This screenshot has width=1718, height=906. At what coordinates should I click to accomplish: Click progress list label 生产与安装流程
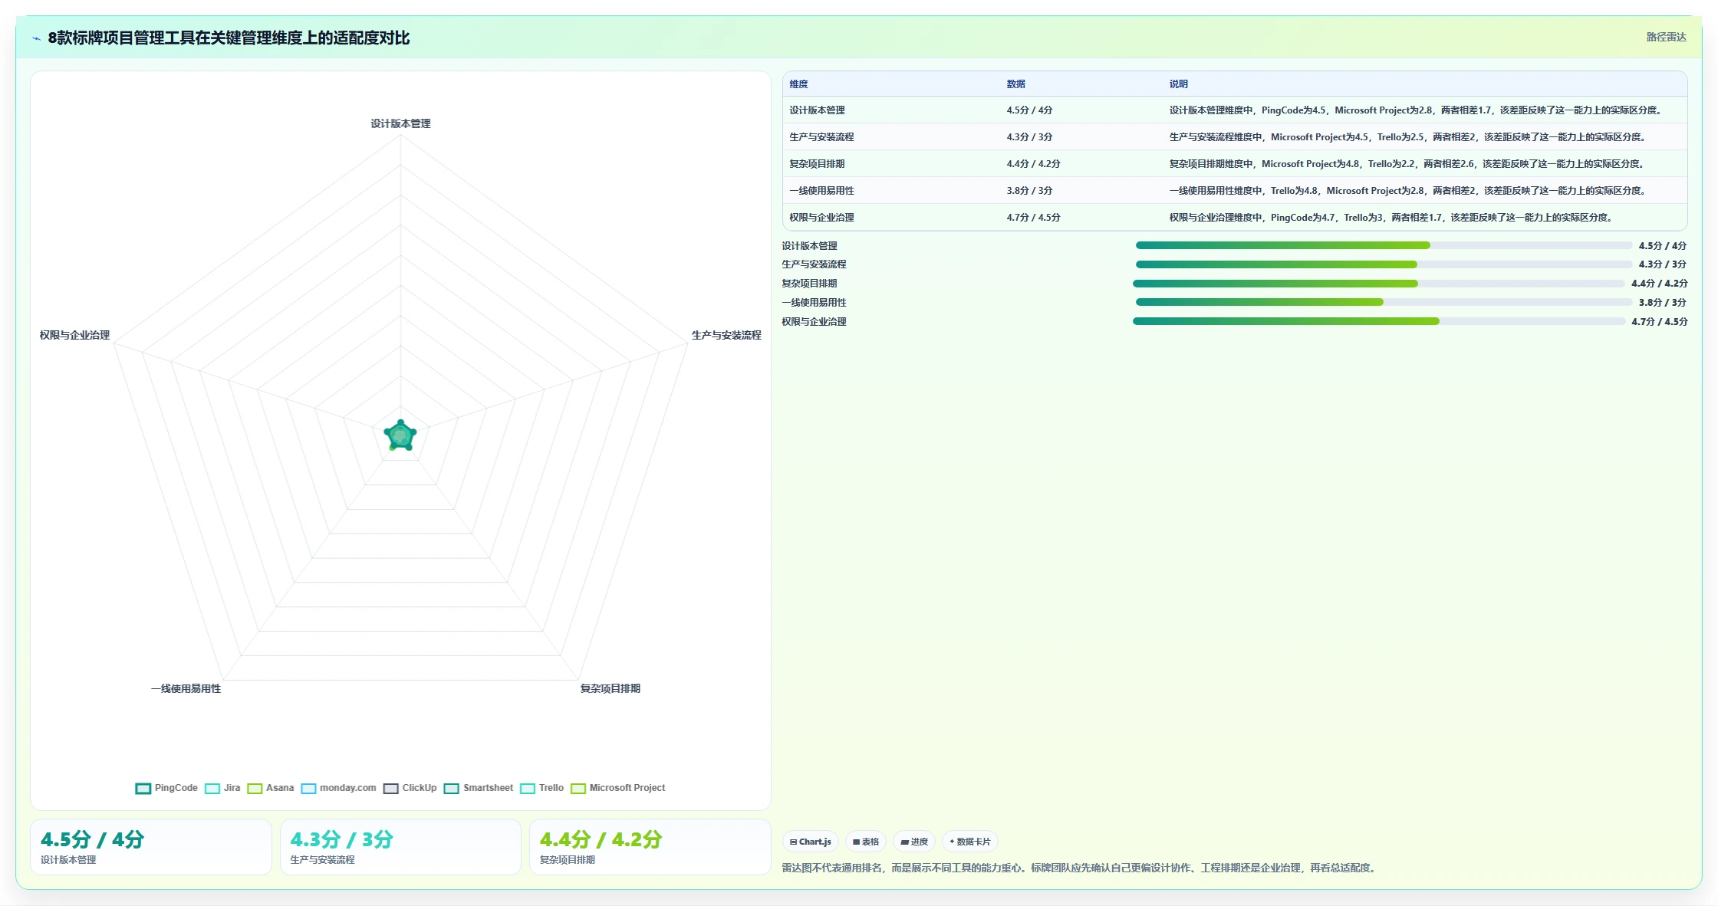pyautogui.click(x=814, y=264)
